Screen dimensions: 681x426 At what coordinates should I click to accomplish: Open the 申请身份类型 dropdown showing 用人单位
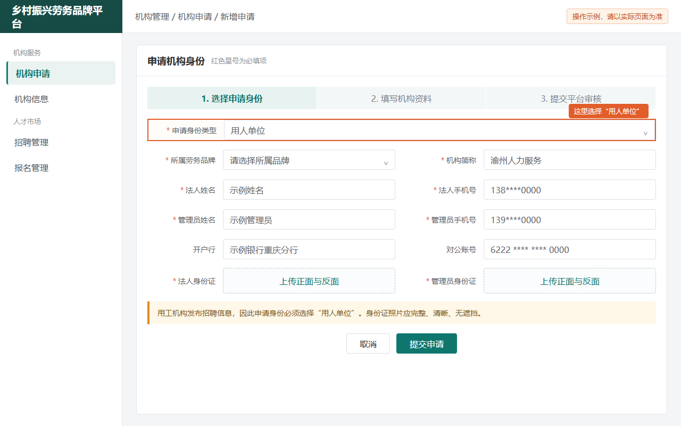point(439,130)
